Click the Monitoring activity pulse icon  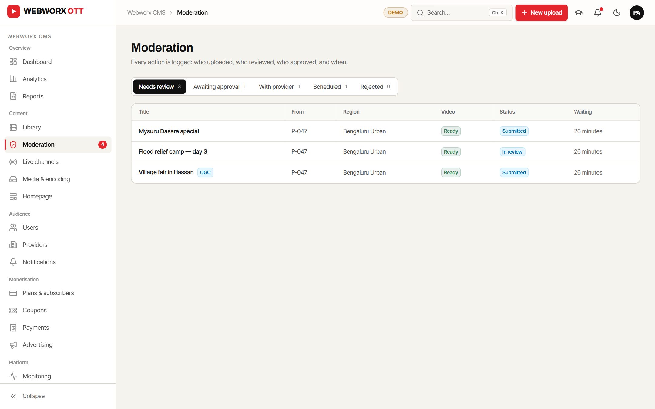click(x=13, y=376)
